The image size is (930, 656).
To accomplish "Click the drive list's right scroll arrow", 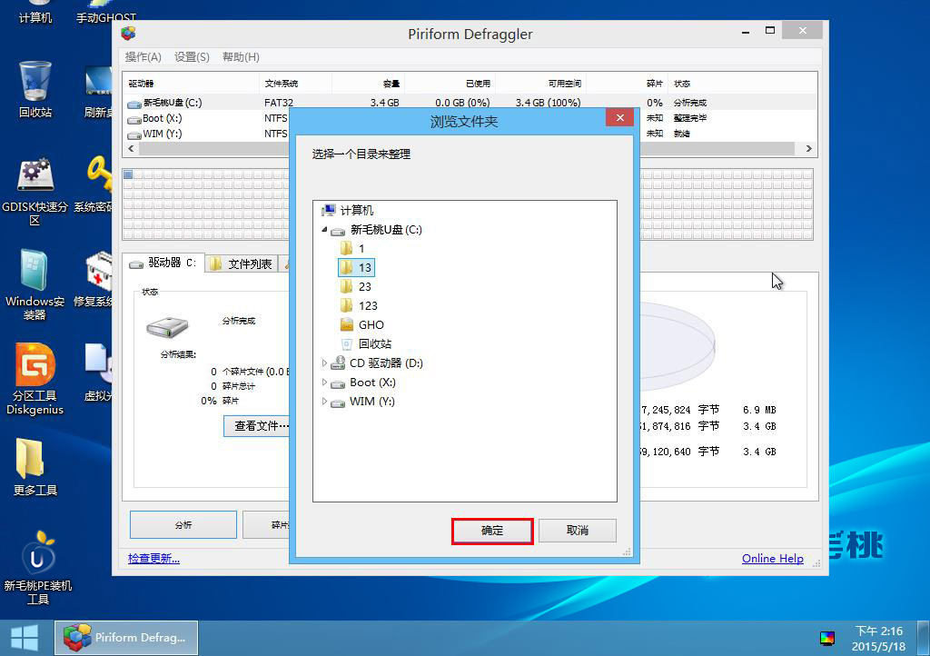I will pos(808,148).
